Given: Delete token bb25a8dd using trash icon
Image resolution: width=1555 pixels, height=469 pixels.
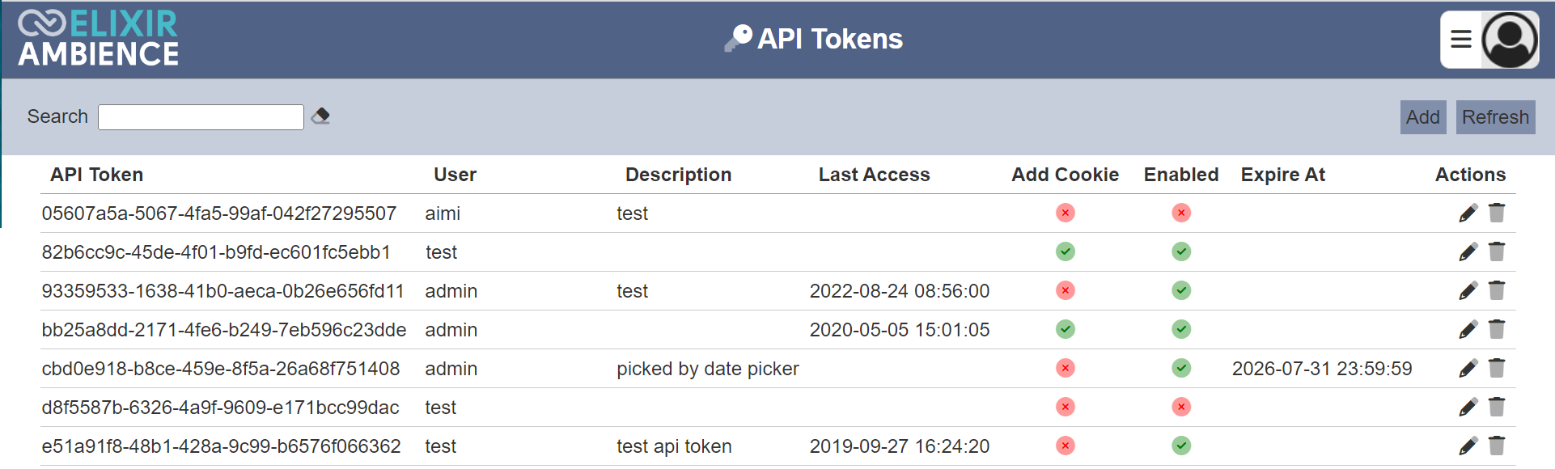Looking at the screenshot, I should pyautogui.click(x=1497, y=329).
